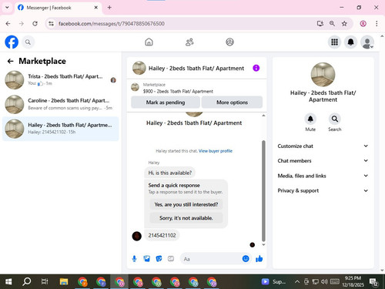Open the conversation information purple icon
The width and height of the screenshot is (385, 289).
(256, 68)
